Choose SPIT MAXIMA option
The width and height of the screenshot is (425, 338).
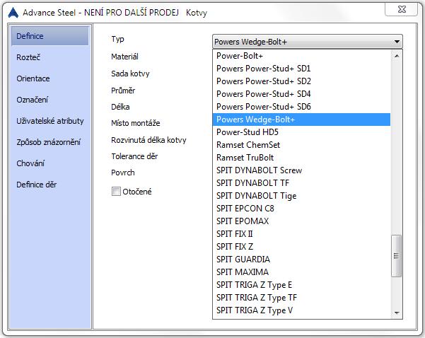[301, 272]
